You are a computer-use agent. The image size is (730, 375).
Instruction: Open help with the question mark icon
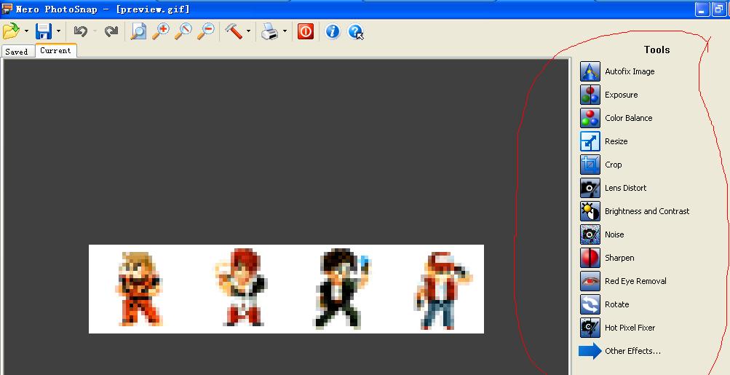[x=355, y=32]
